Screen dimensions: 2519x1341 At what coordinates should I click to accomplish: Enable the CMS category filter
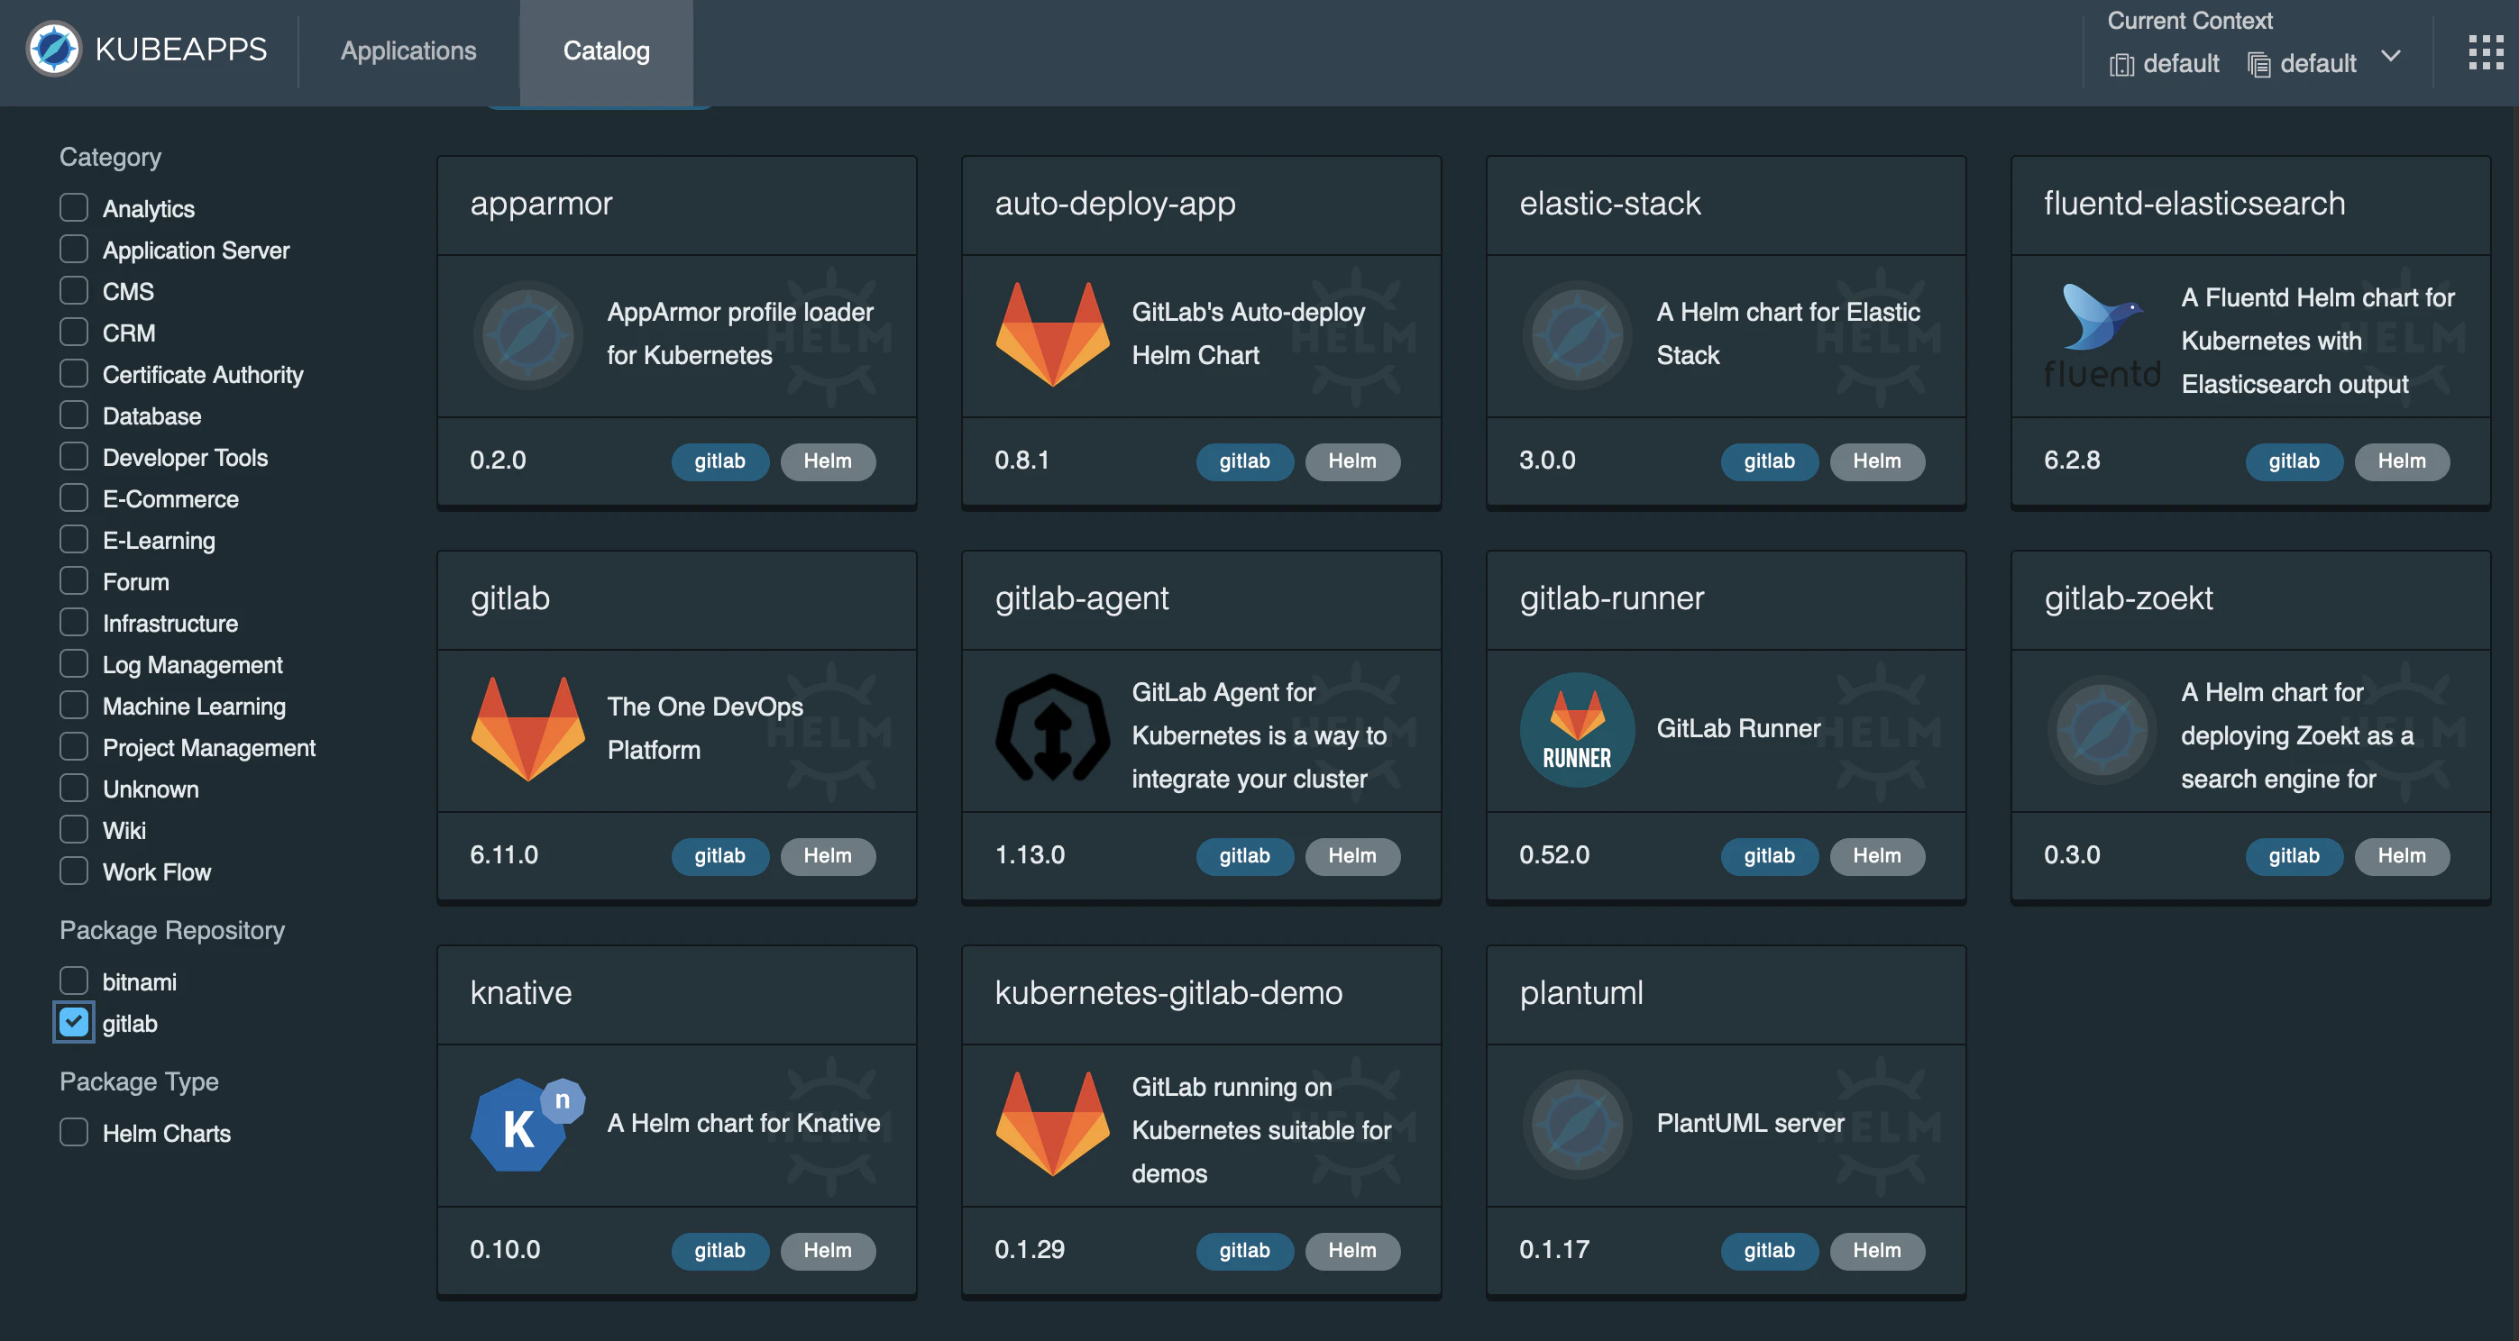click(x=73, y=290)
